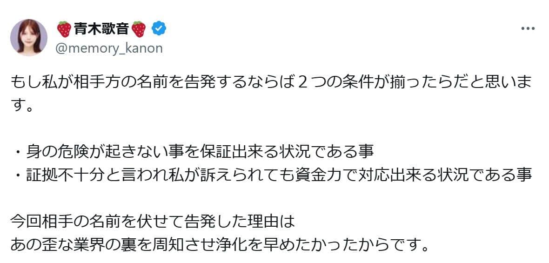Image resolution: width=549 pixels, height=263 pixels.
Task: Click the strawberry emoji after 青木歌音
Action: click(x=139, y=29)
